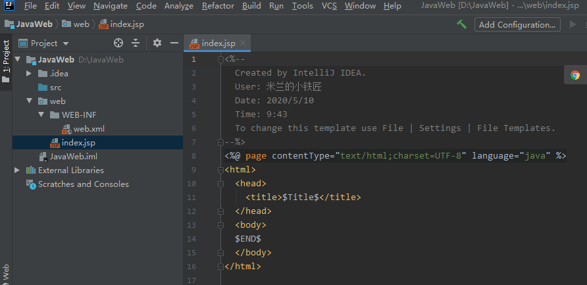
Task: Select the .idea folder
Action: 53,74
